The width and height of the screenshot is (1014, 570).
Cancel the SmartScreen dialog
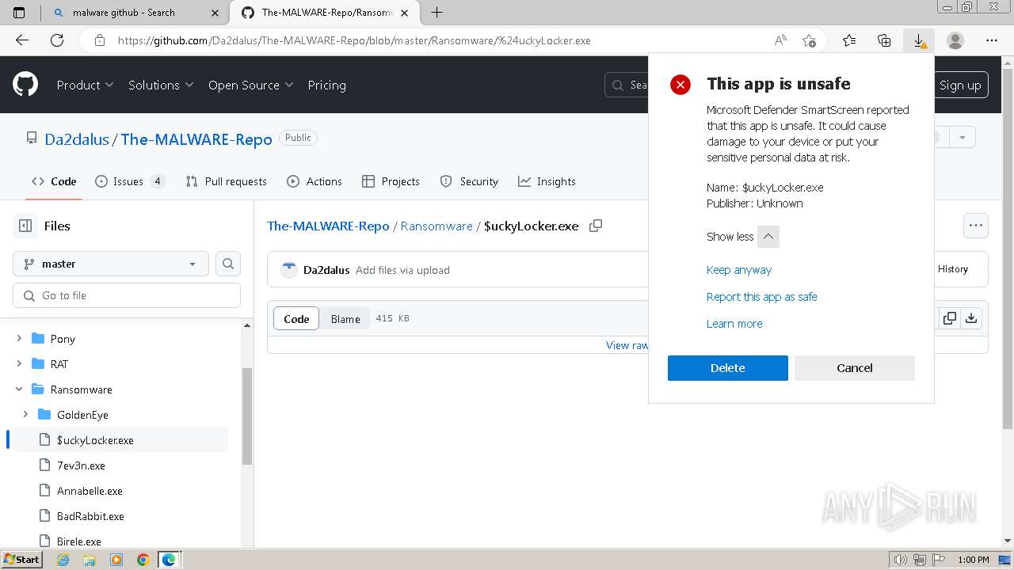pyautogui.click(x=854, y=367)
